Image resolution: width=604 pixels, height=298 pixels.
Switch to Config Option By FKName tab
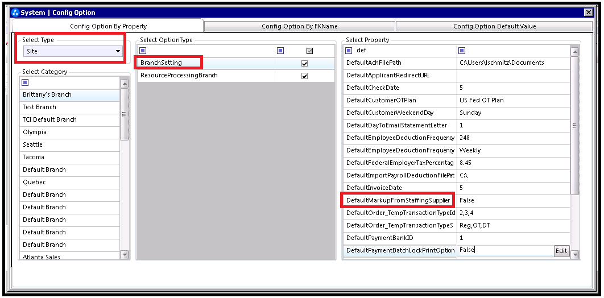pos(299,26)
